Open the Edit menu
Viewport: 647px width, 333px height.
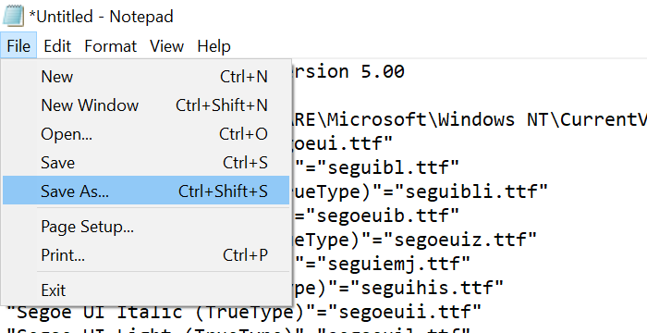tap(57, 46)
